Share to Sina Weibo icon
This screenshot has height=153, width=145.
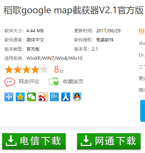tap(43, 97)
